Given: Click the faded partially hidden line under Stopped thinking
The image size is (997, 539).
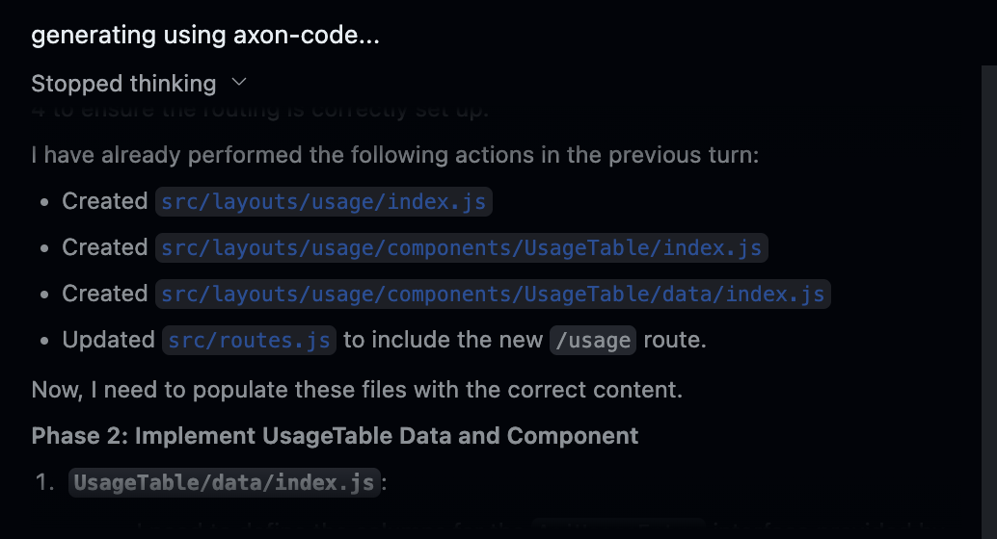Looking at the screenshot, I should pyautogui.click(x=260, y=111).
